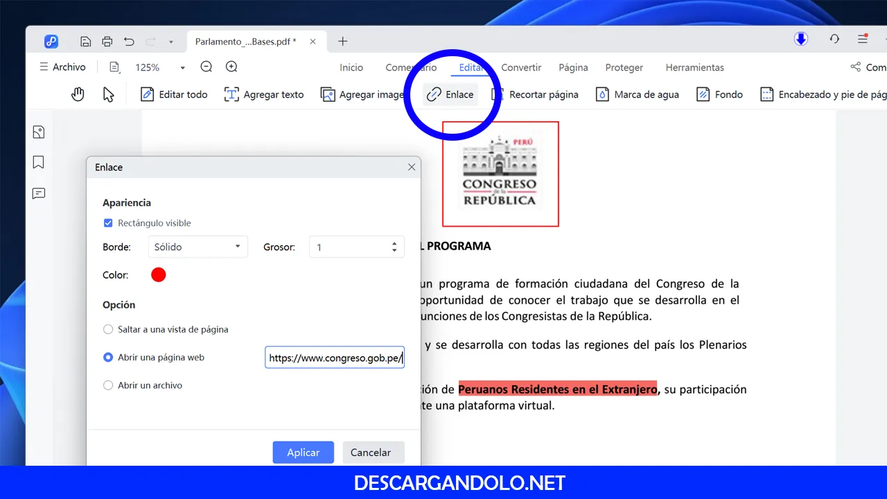The height and width of the screenshot is (499, 887).
Task: Open the Archivo menu
Action: pyautogui.click(x=62, y=67)
